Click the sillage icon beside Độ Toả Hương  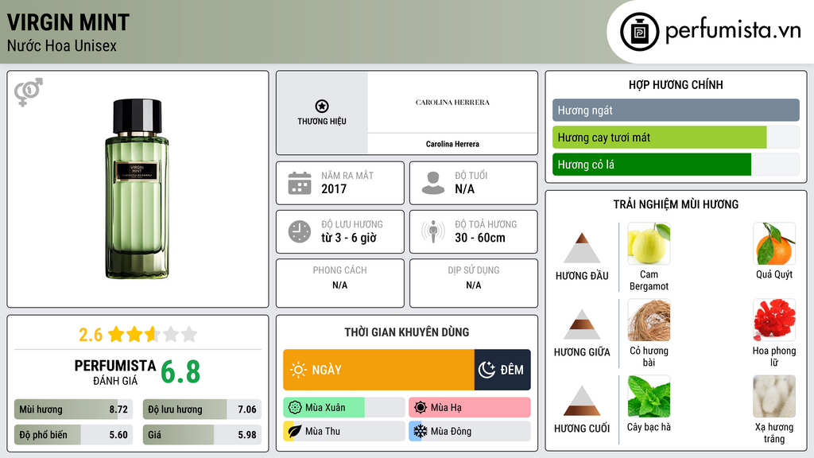pos(433,231)
